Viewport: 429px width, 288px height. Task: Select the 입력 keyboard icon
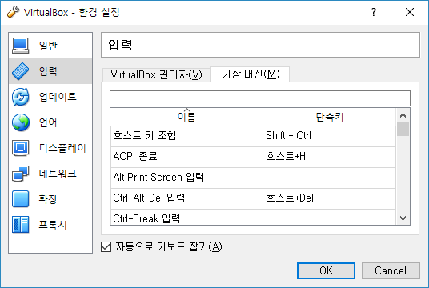pos(21,71)
